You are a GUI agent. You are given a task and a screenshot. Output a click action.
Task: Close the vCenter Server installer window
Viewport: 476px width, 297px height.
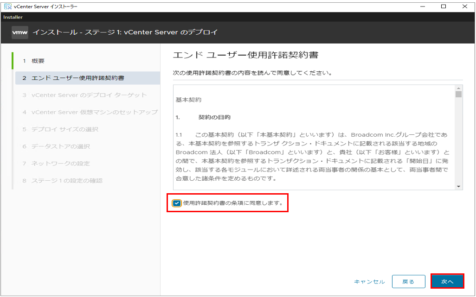coord(465,6)
